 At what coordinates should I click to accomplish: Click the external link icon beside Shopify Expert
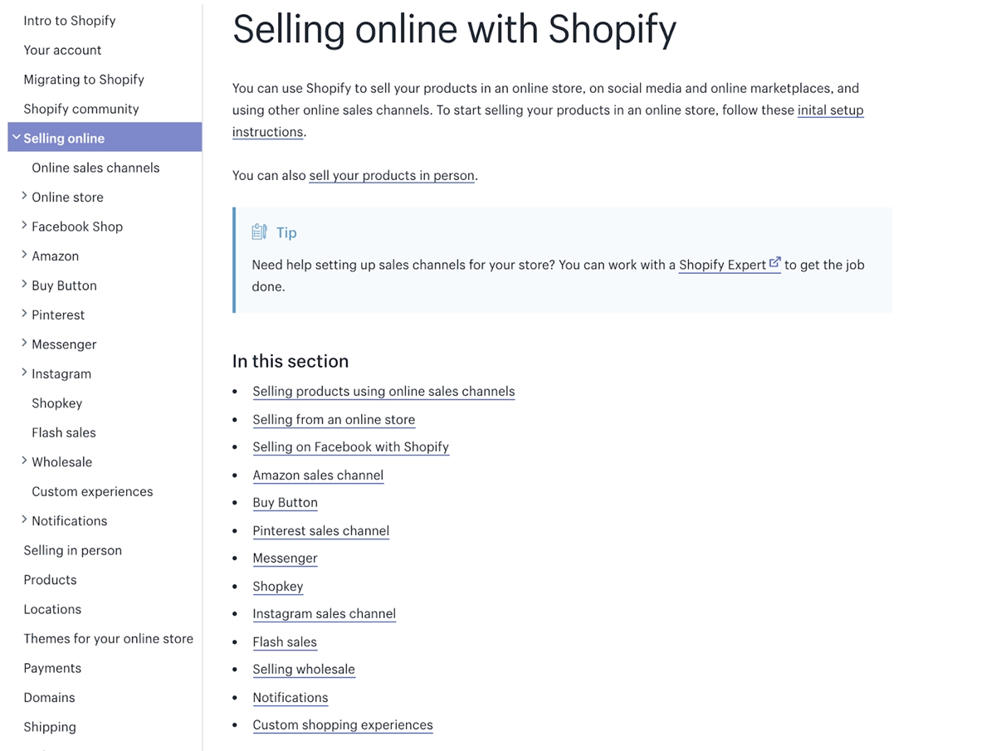tap(775, 263)
